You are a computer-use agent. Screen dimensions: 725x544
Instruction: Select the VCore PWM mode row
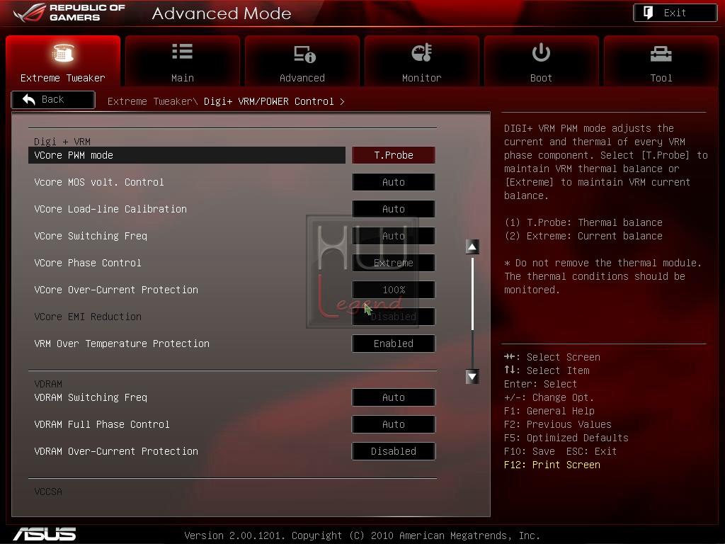(x=187, y=155)
